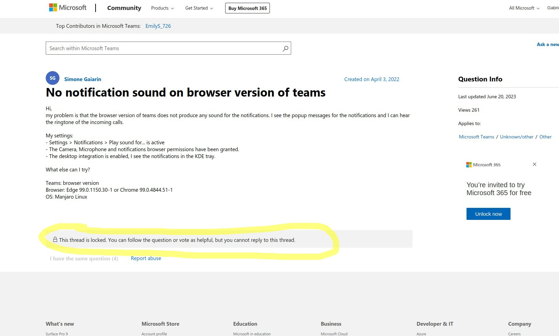Click the Microsoft Store footer heading
559x336 pixels.
161,324
